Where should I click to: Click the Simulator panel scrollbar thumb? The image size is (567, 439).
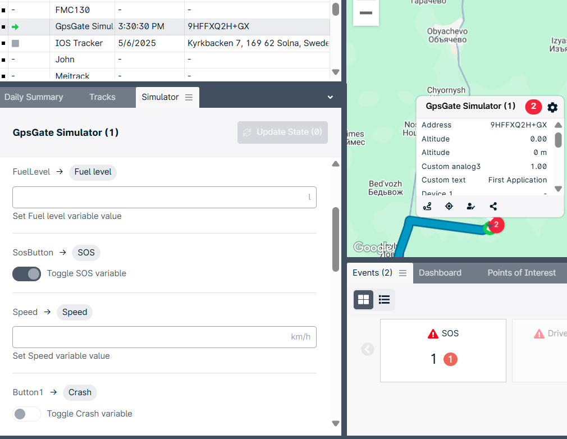(336, 239)
